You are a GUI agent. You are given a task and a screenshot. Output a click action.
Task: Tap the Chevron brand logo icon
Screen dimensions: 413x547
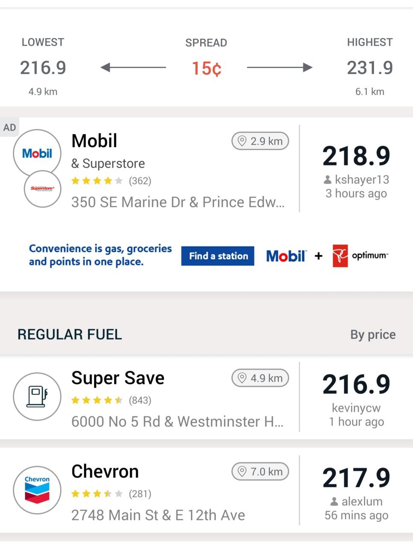tap(37, 490)
